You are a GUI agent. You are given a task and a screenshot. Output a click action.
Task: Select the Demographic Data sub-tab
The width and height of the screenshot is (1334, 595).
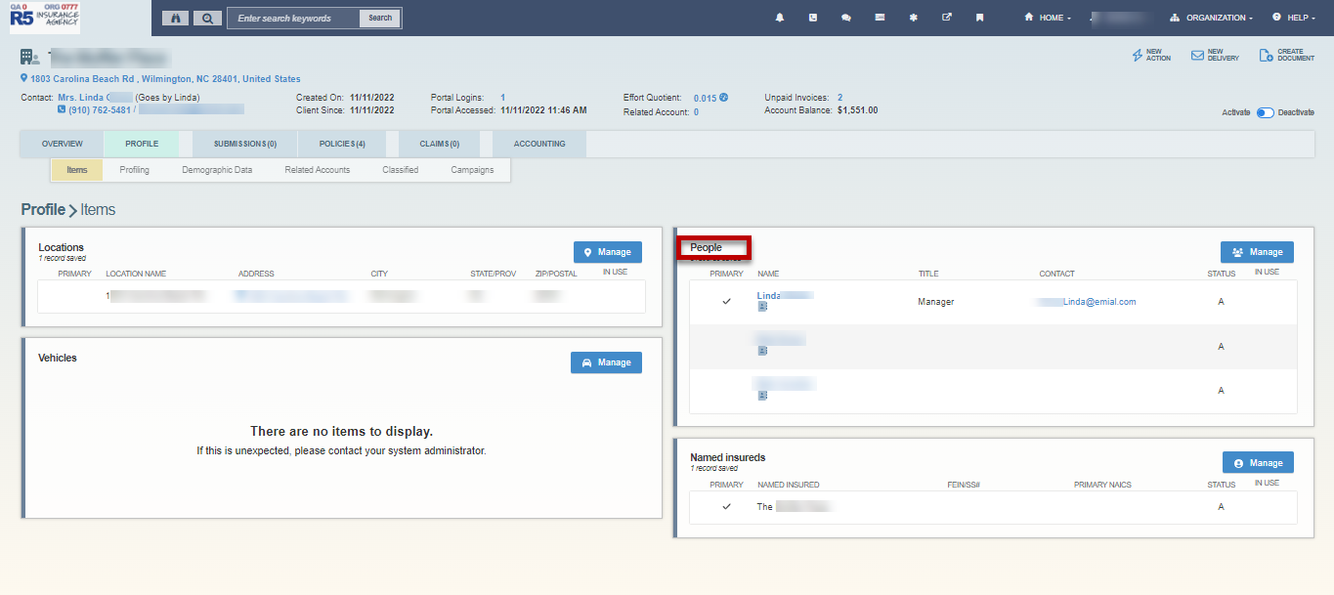(217, 170)
